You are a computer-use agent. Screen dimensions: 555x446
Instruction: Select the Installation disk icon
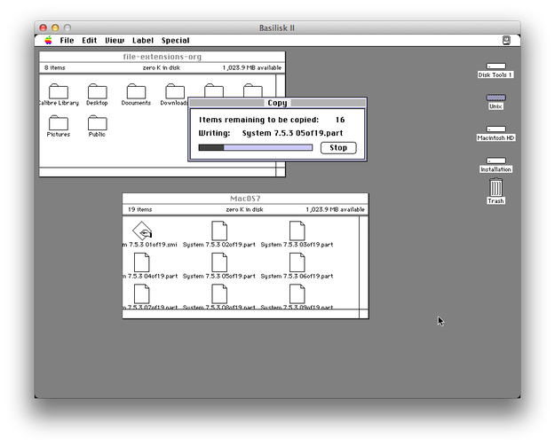[496, 160]
